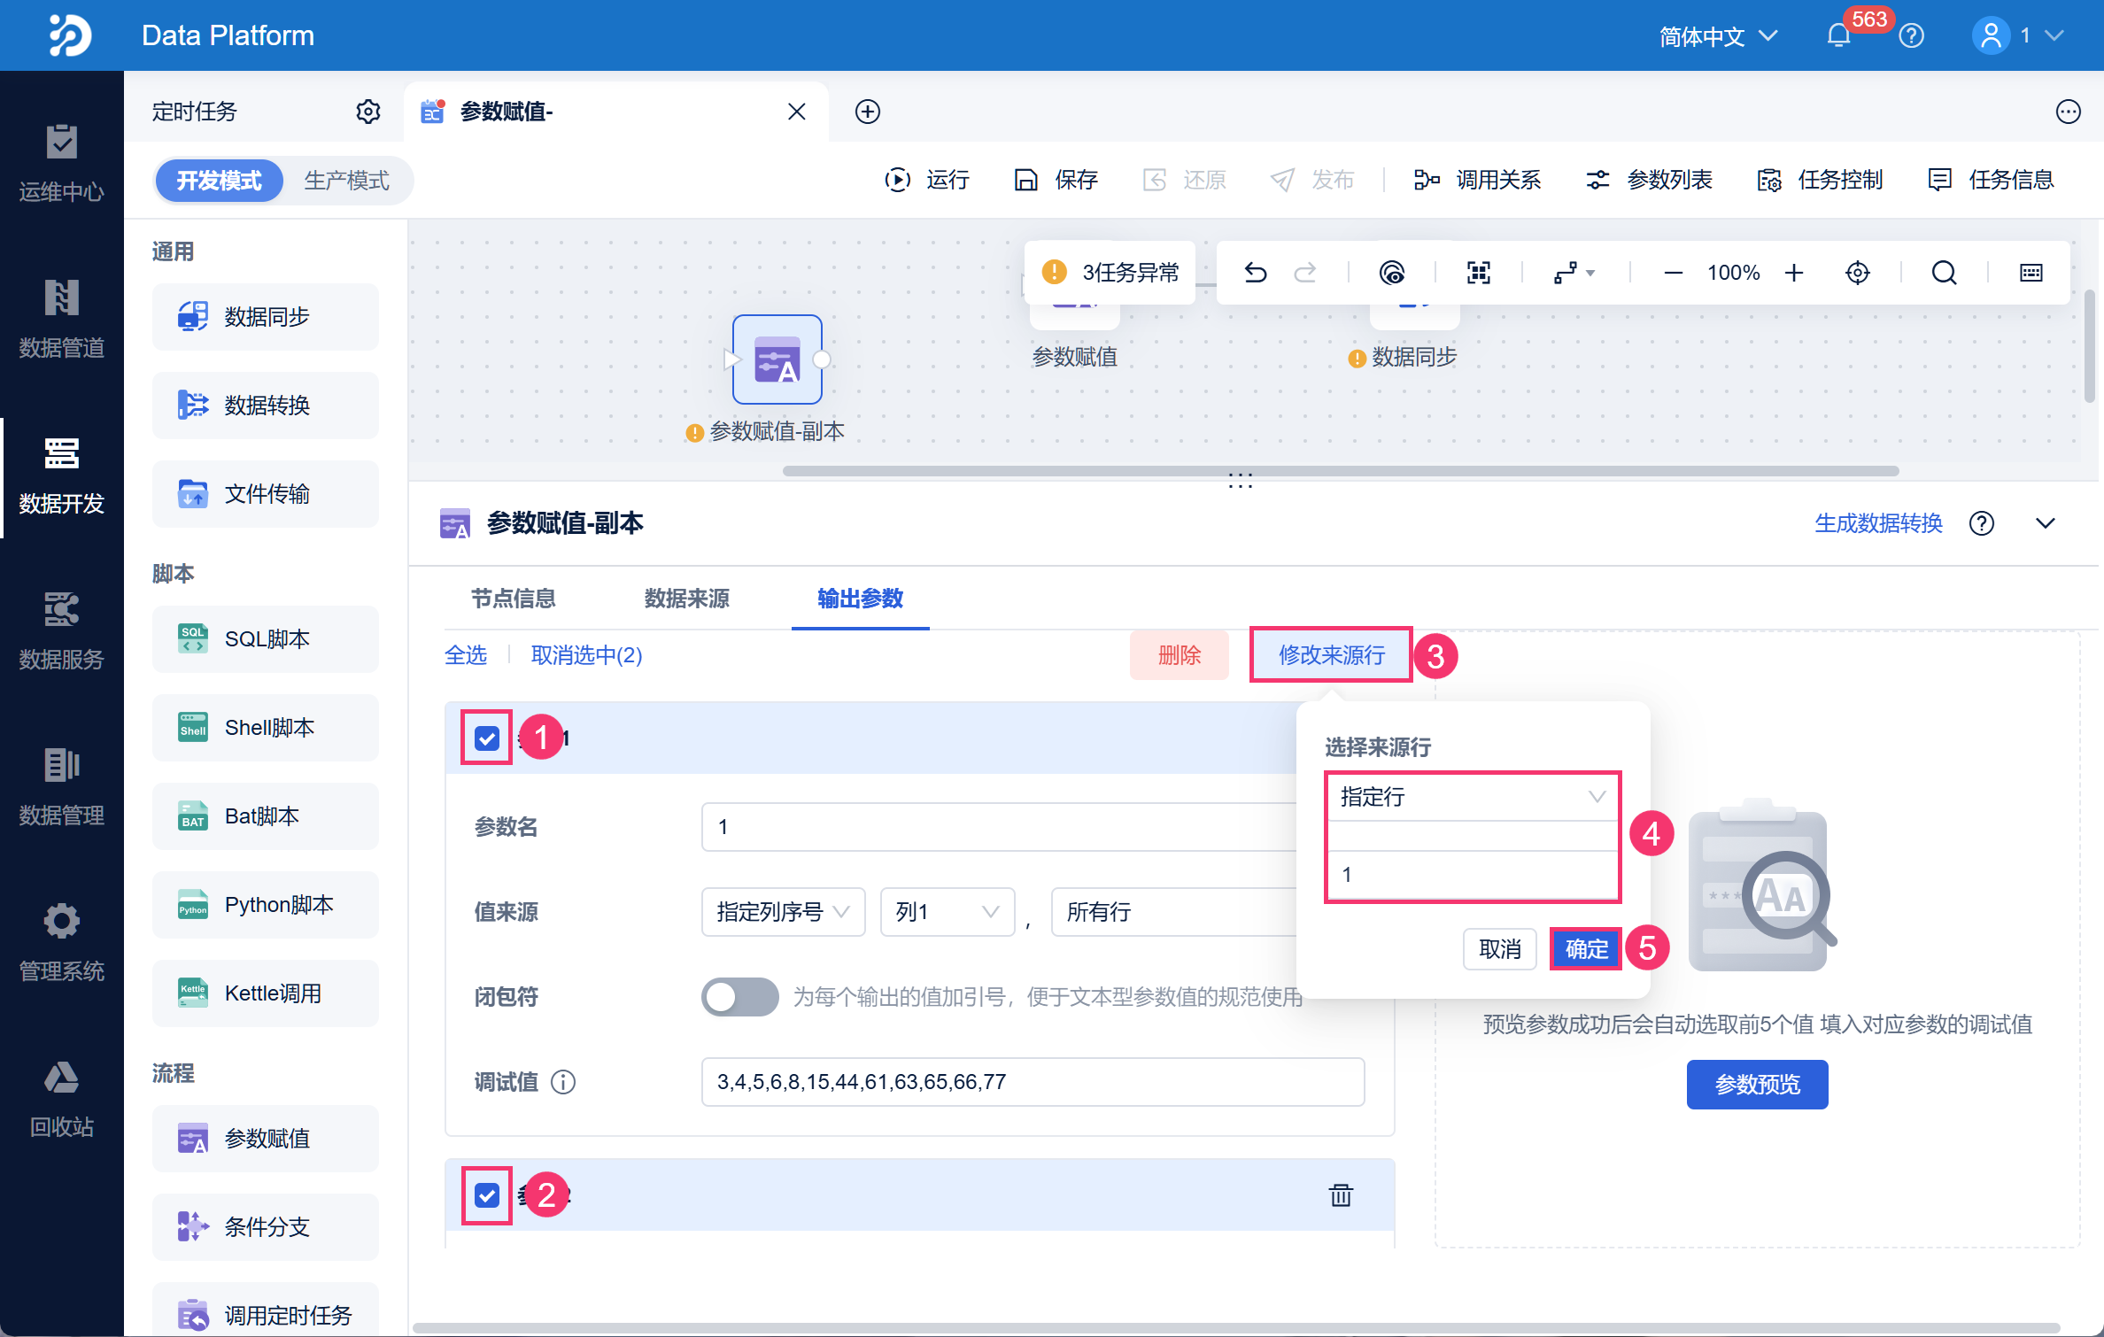Open the notifications bell
Screen dimensions: 2104x1337
click(1838, 35)
